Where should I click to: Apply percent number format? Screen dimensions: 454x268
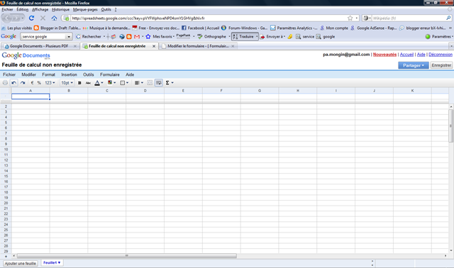tap(39, 83)
